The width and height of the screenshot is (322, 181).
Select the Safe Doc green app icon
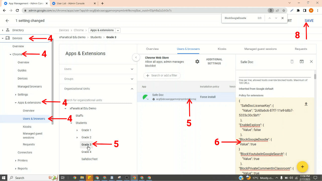click(145, 97)
